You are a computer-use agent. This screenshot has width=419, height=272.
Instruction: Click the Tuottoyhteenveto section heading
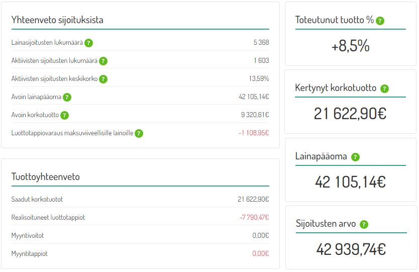pos(45,177)
